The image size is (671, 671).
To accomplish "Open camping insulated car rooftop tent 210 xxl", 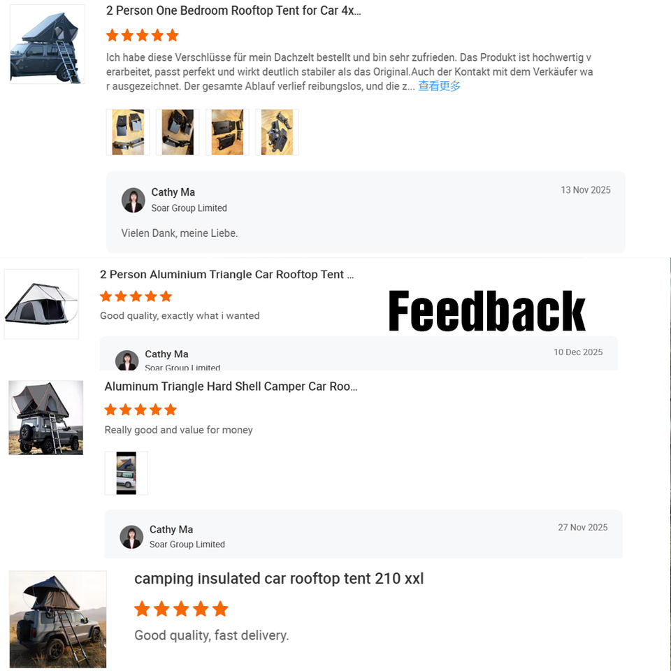I will (x=279, y=579).
